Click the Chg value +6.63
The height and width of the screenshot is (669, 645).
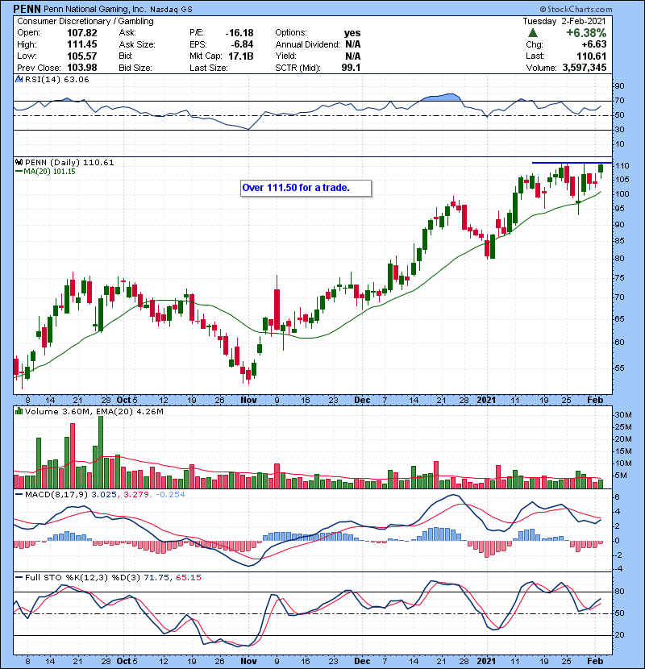(x=593, y=44)
